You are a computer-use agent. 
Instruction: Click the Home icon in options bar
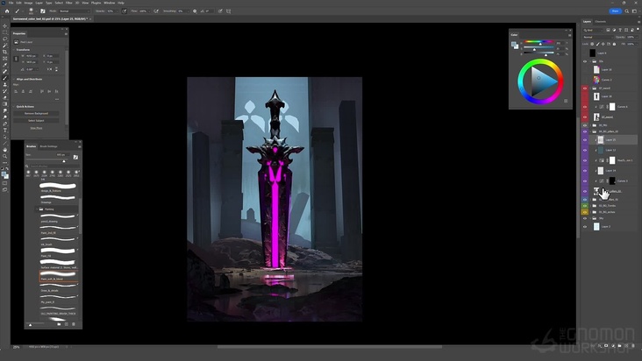(x=7, y=11)
